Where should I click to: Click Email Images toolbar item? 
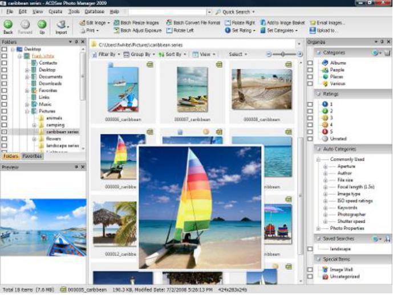tap(327, 23)
